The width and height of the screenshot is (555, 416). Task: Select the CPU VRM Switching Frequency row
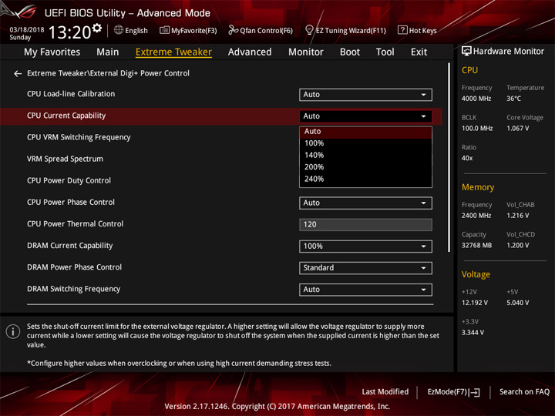tap(79, 137)
